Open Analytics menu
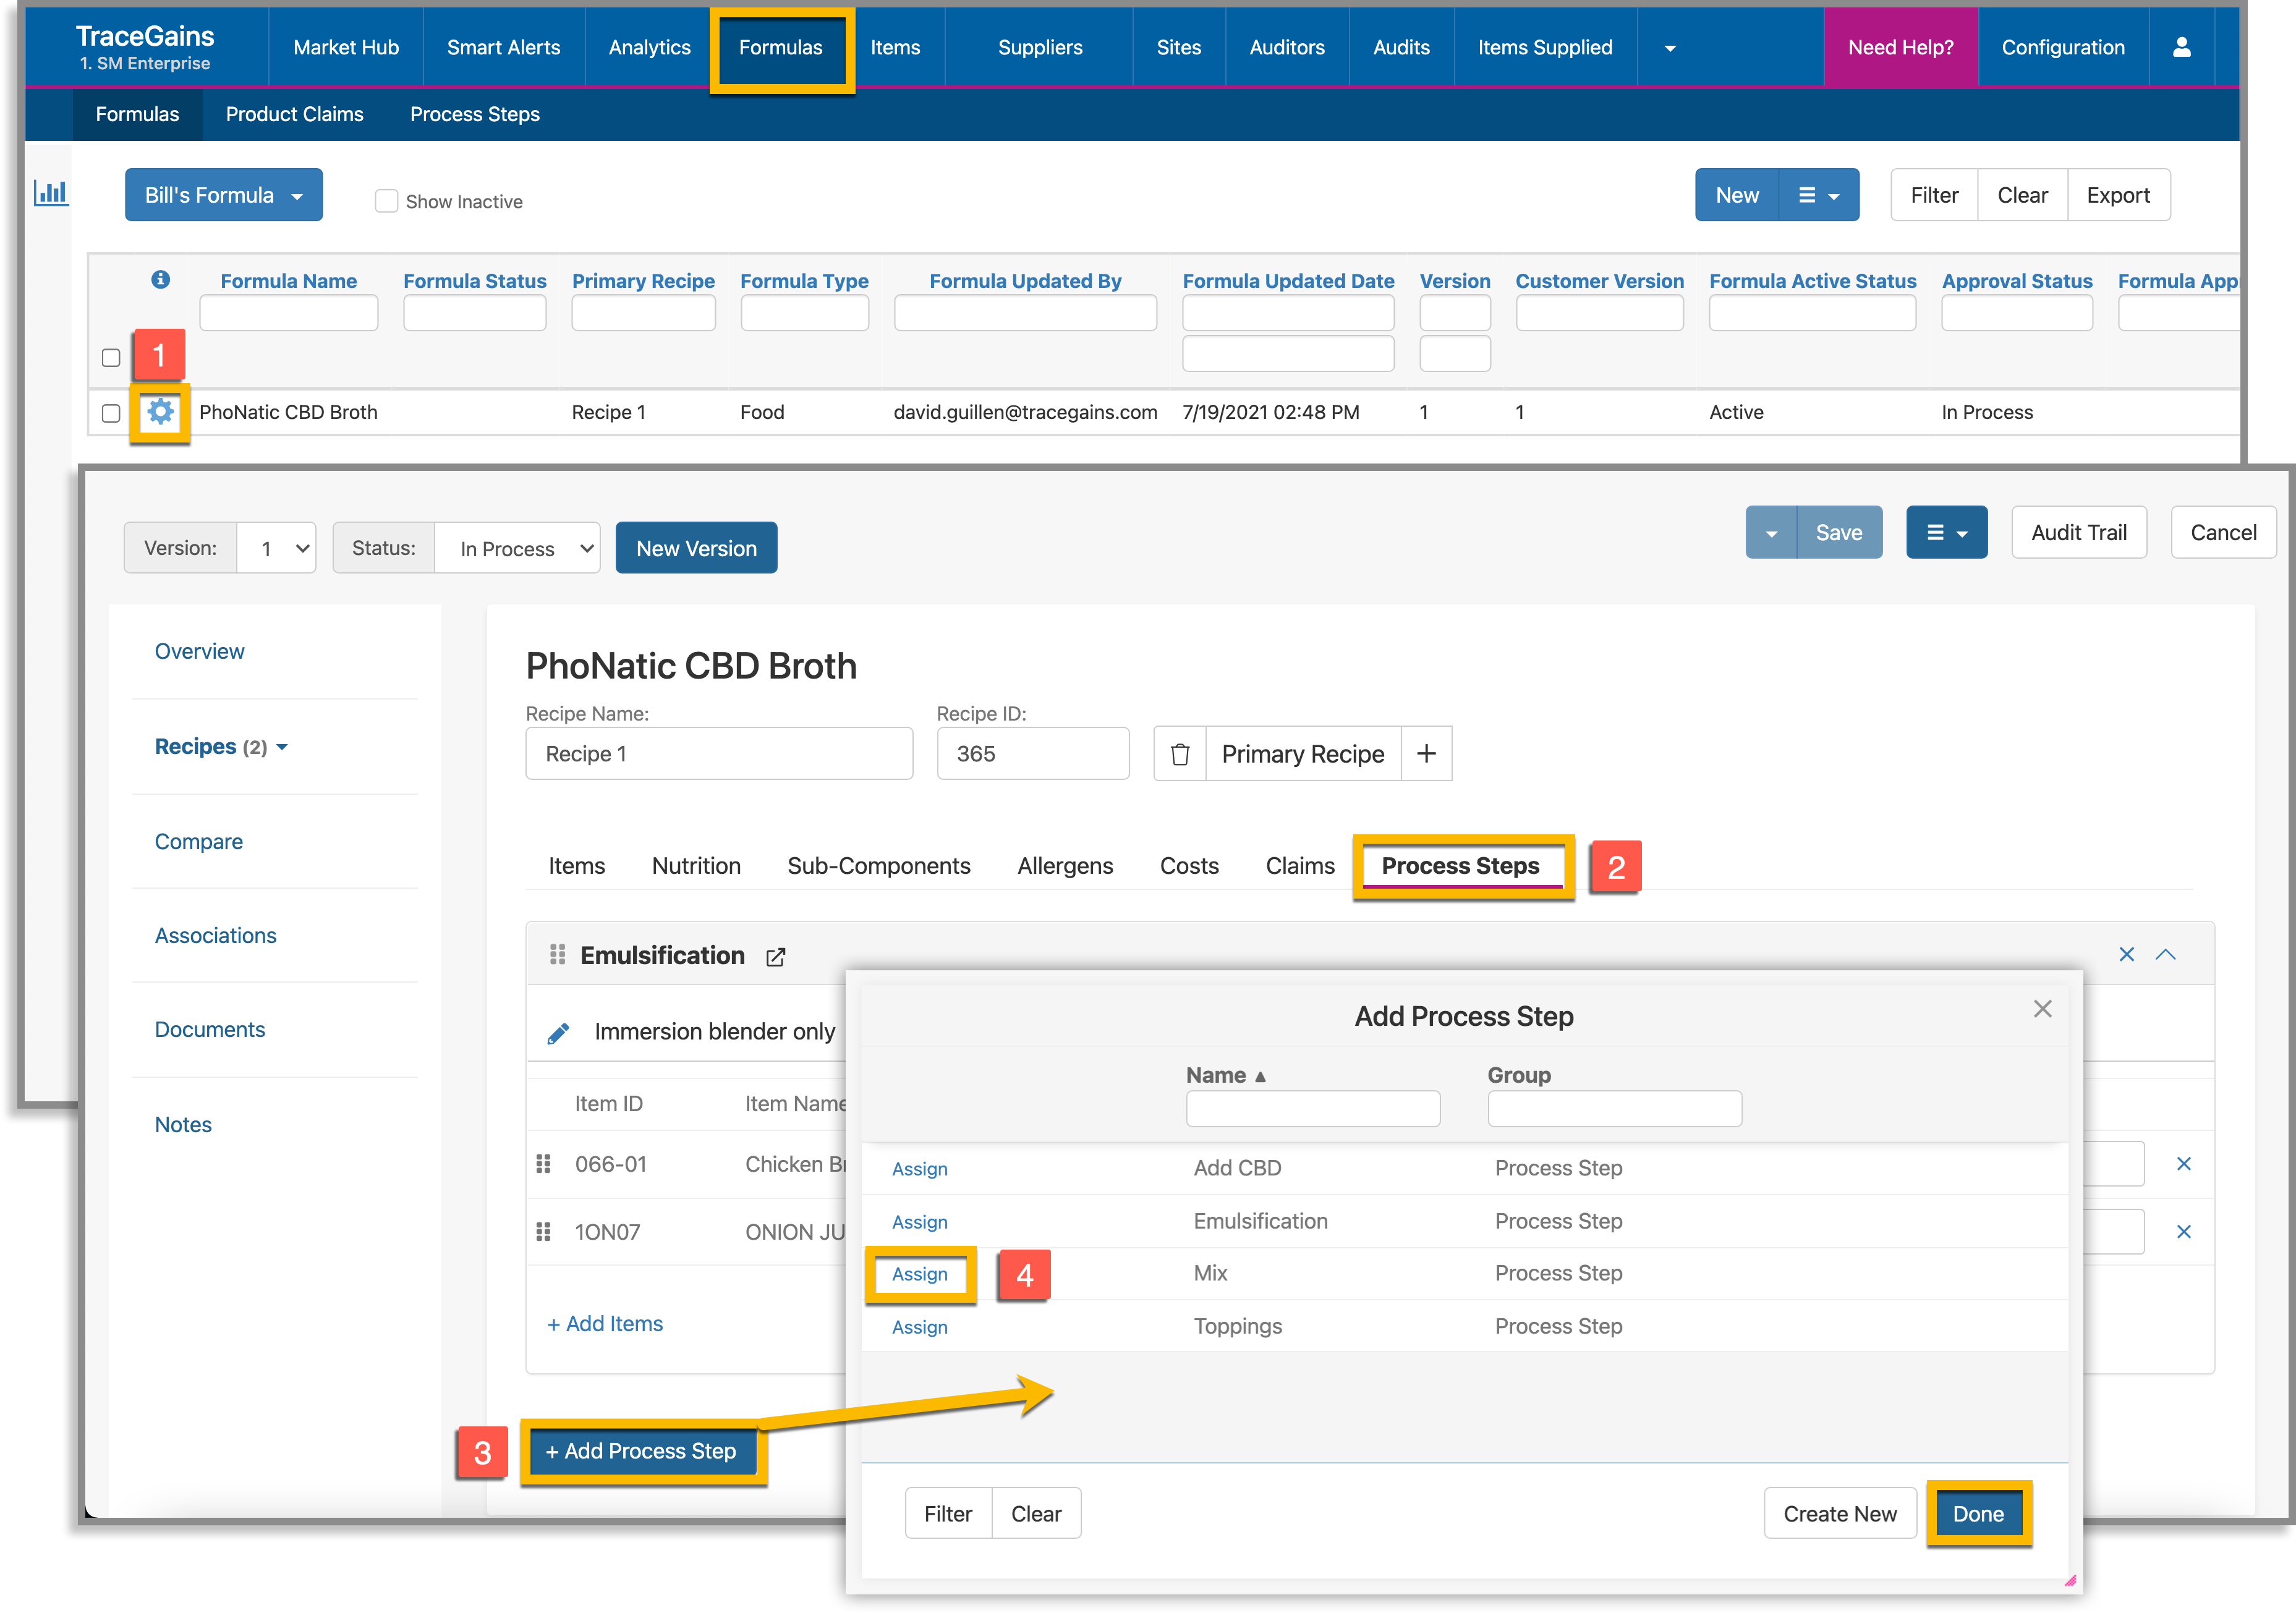This screenshot has width=2296, height=1613. point(649,47)
